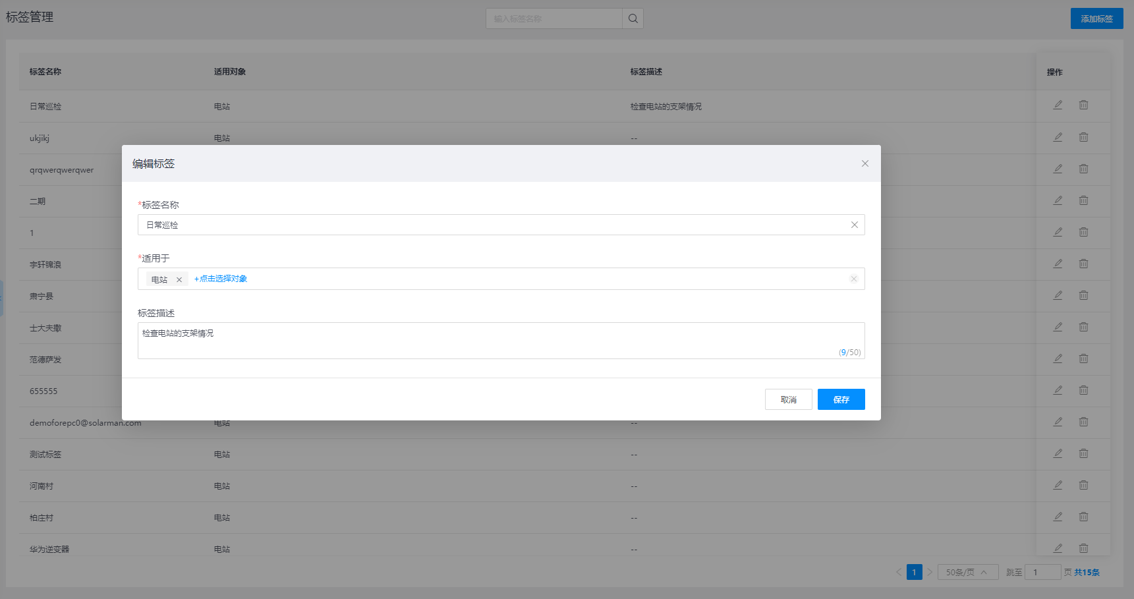Click edit icon for 日常巡检 row
Screen dimensions: 1134x599
point(1058,105)
